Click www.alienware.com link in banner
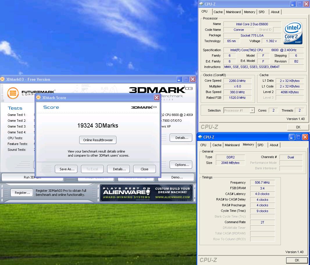310x265 pixels. 172,197
